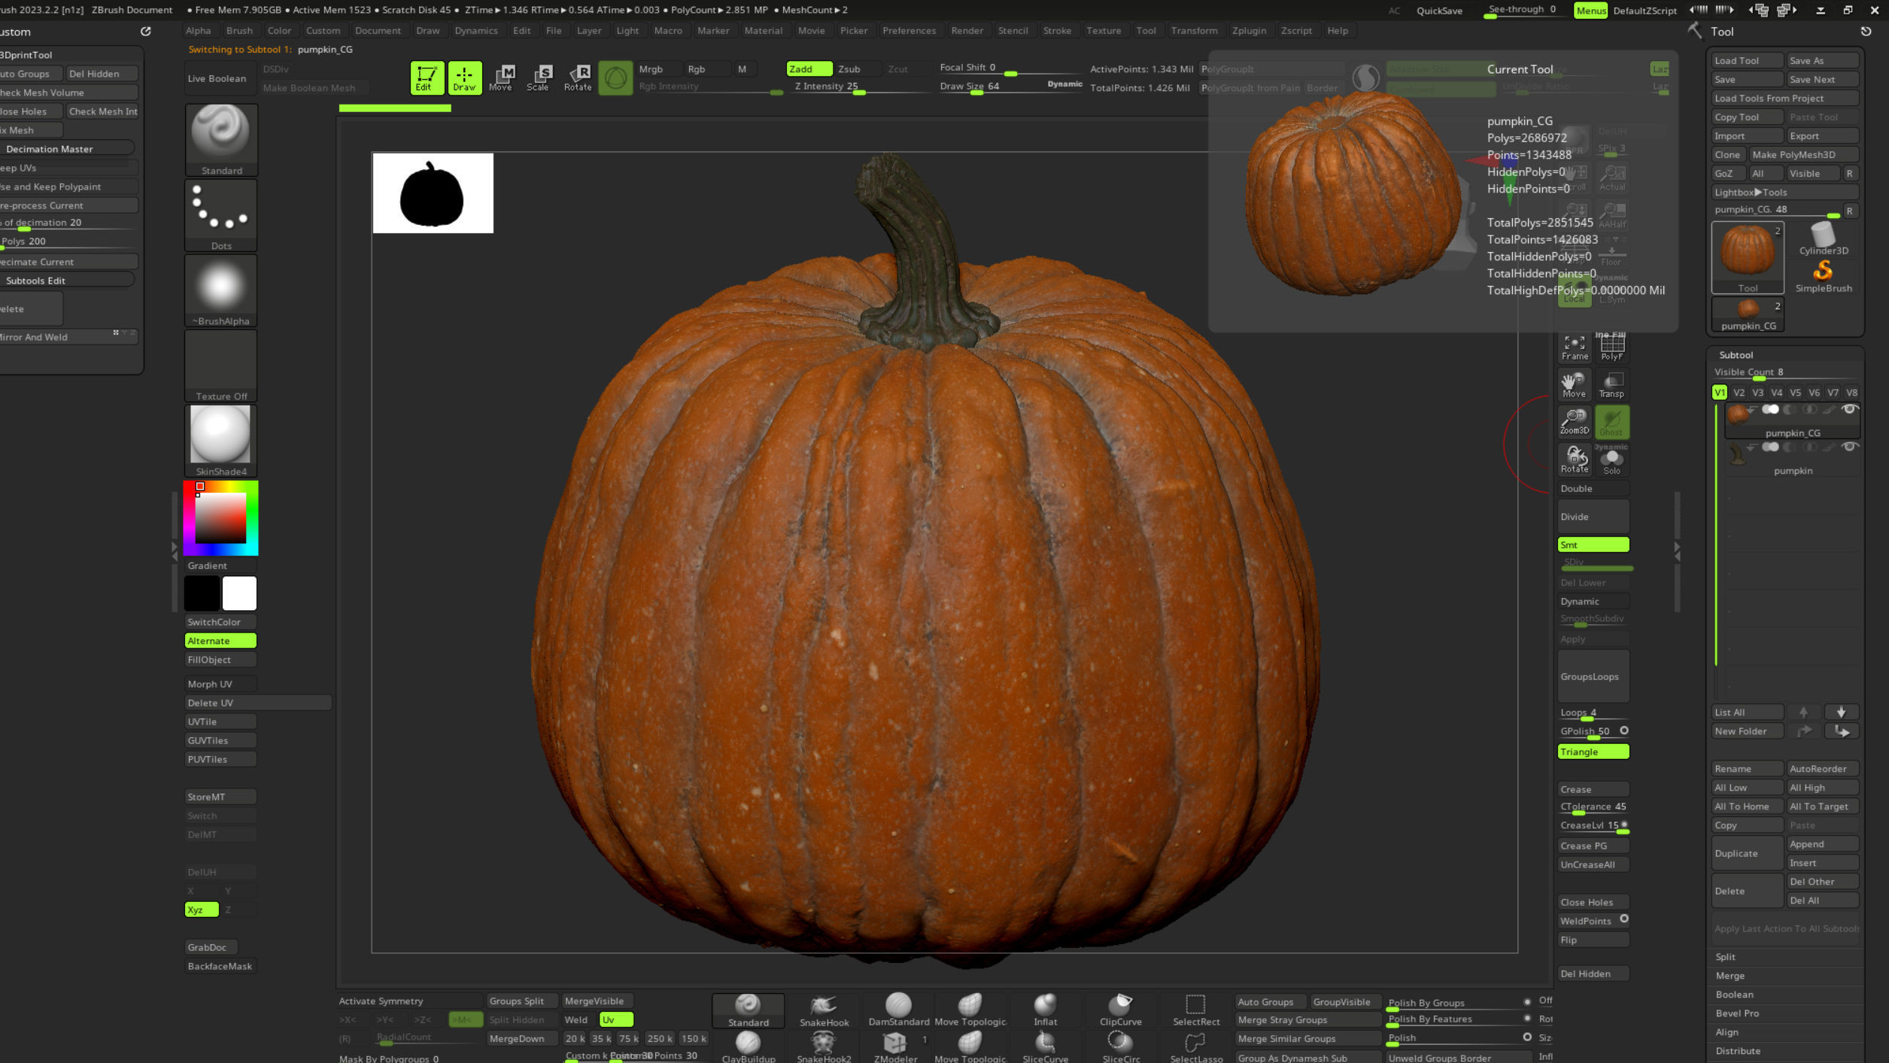1889x1063 pixels.
Task: Click the Zoom3D navigation icon
Action: coord(1574,421)
